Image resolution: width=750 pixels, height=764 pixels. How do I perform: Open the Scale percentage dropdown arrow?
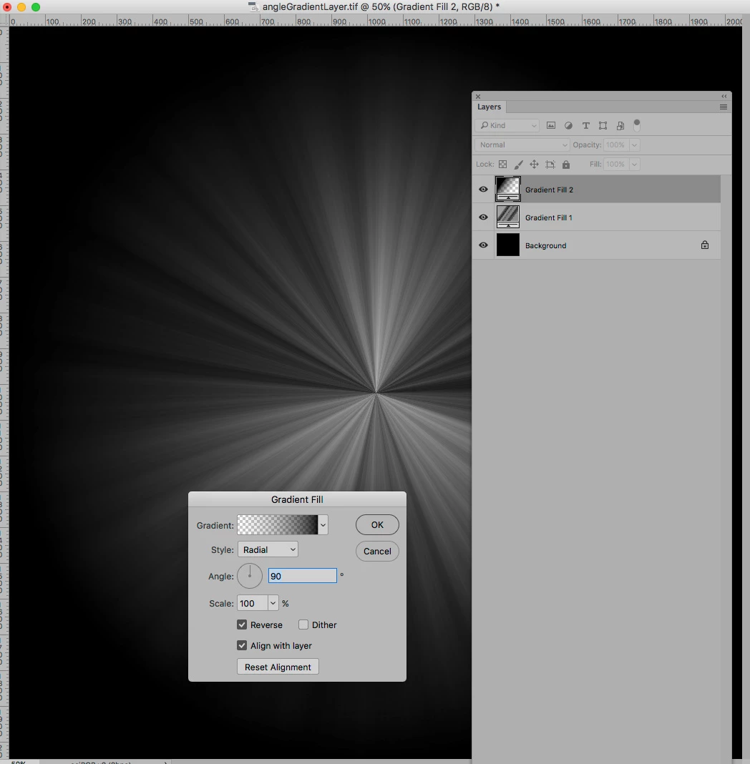pyautogui.click(x=273, y=603)
